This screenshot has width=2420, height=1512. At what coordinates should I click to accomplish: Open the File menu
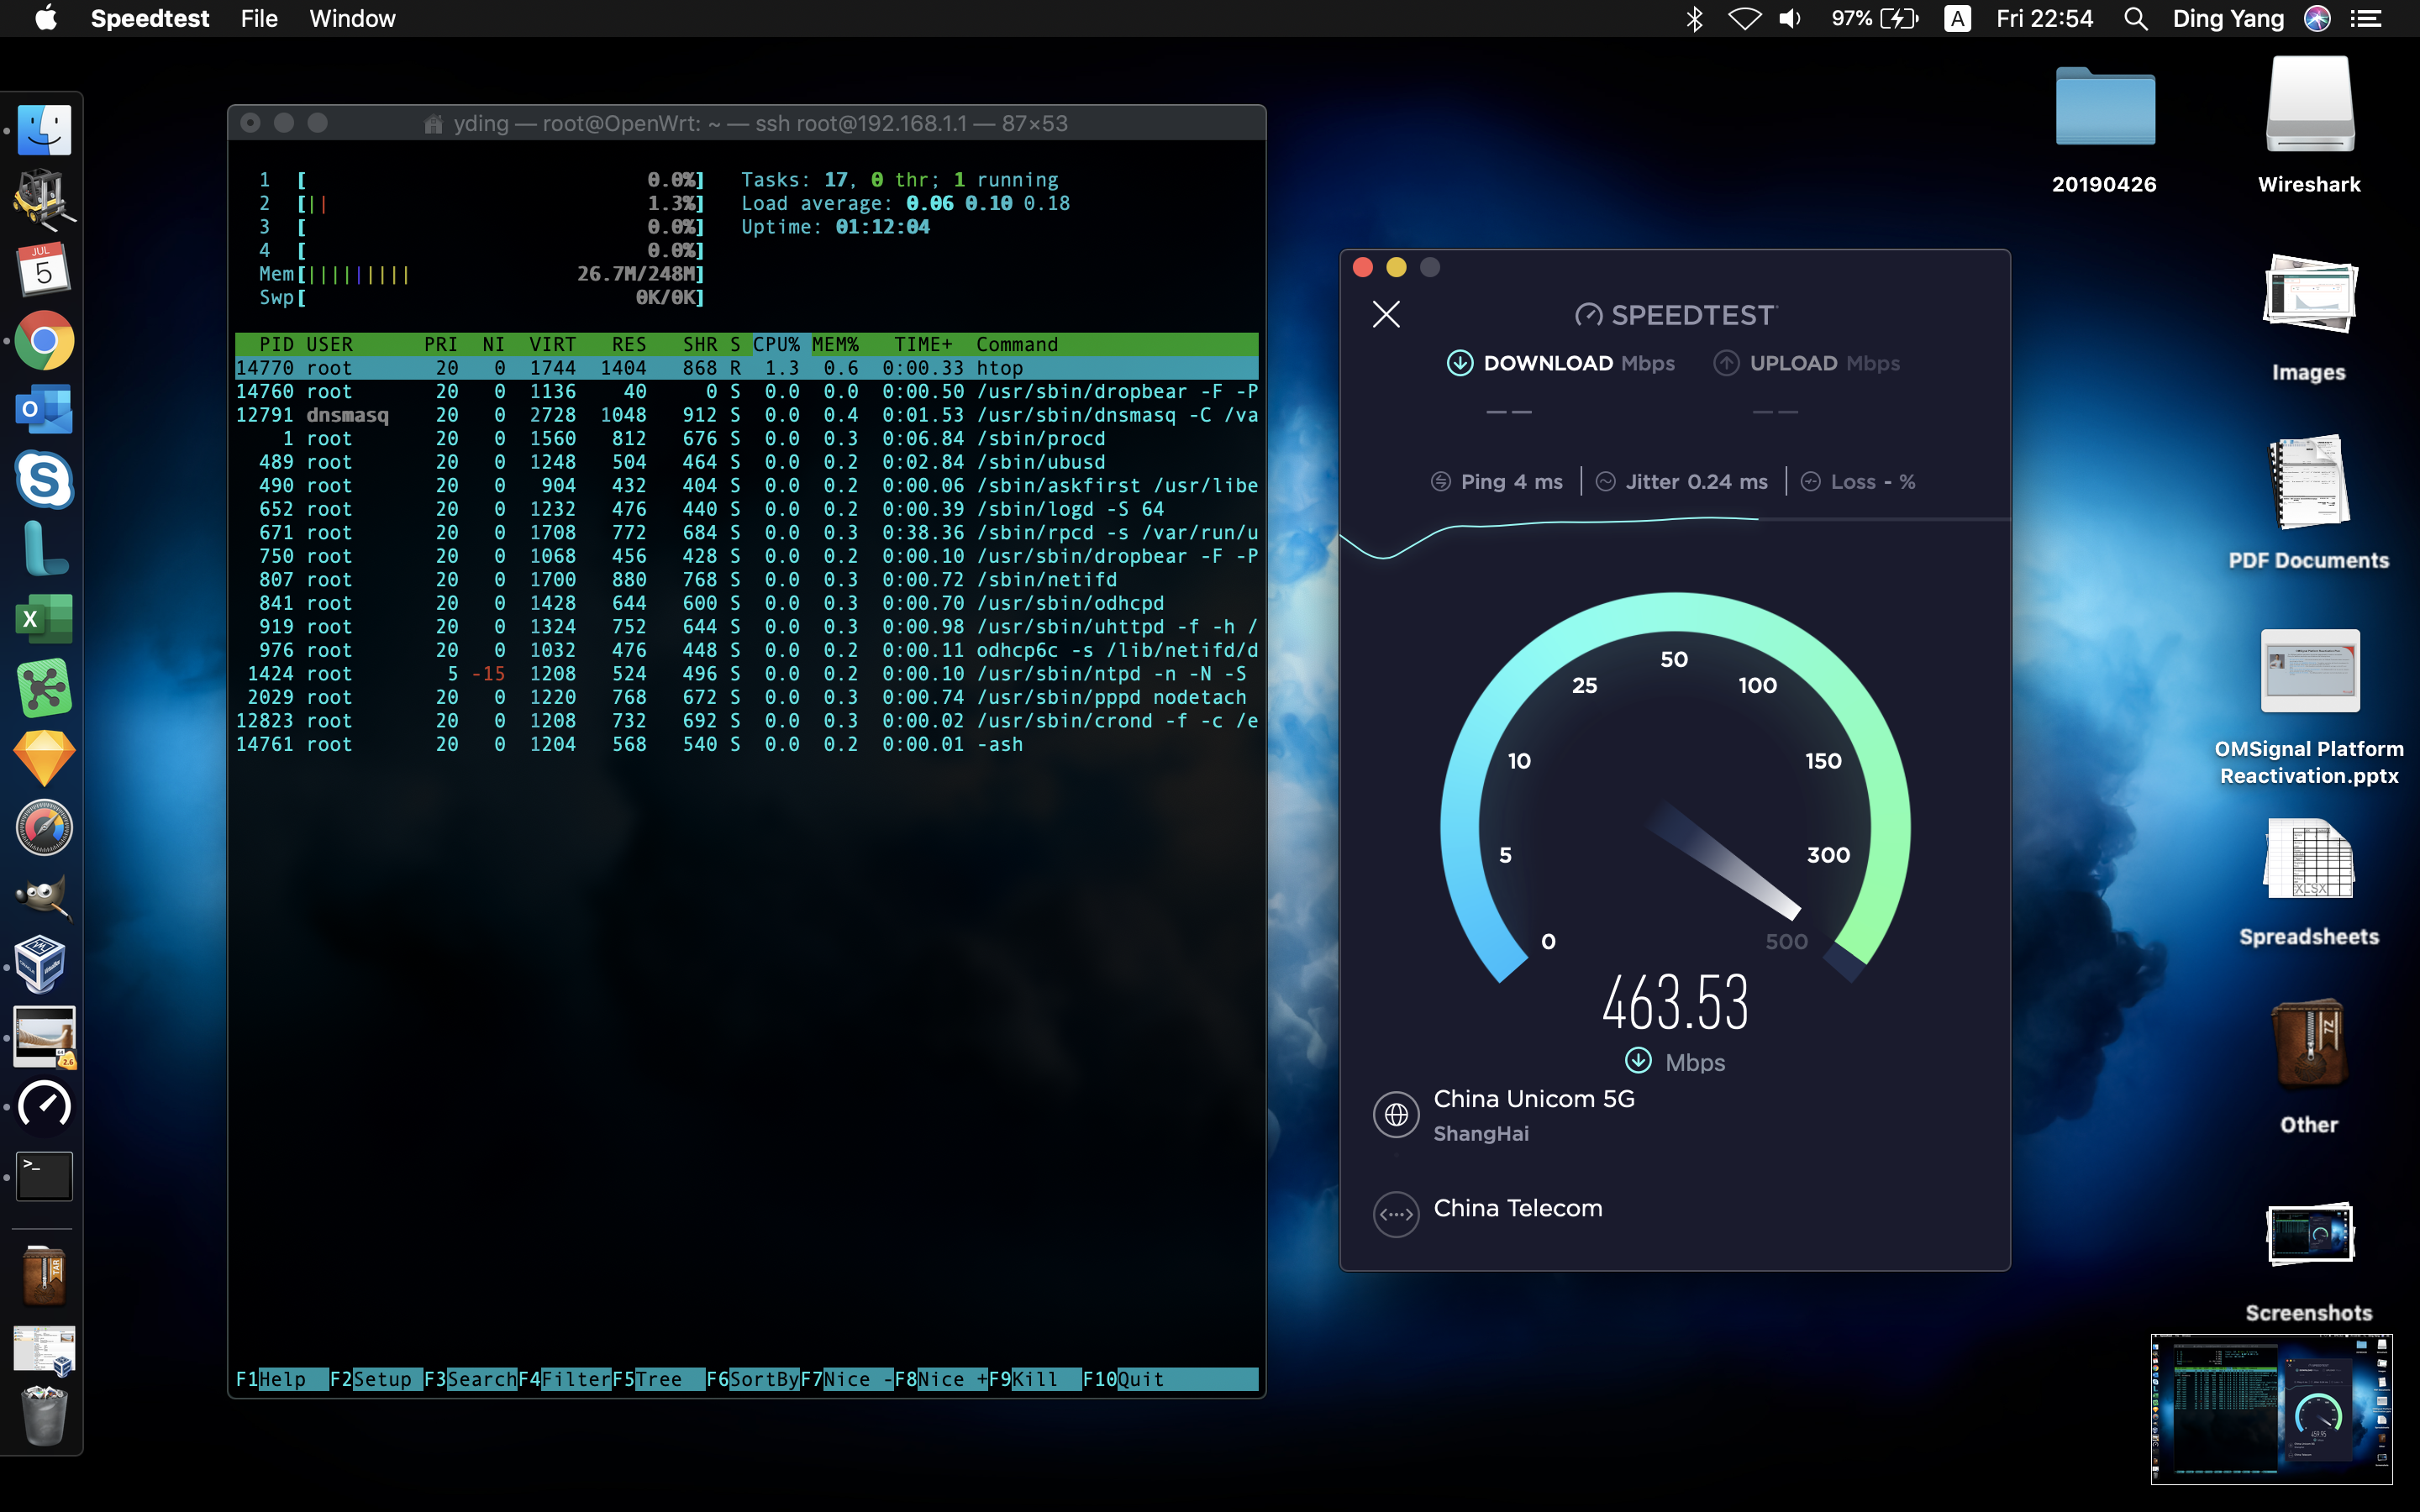(x=259, y=19)
